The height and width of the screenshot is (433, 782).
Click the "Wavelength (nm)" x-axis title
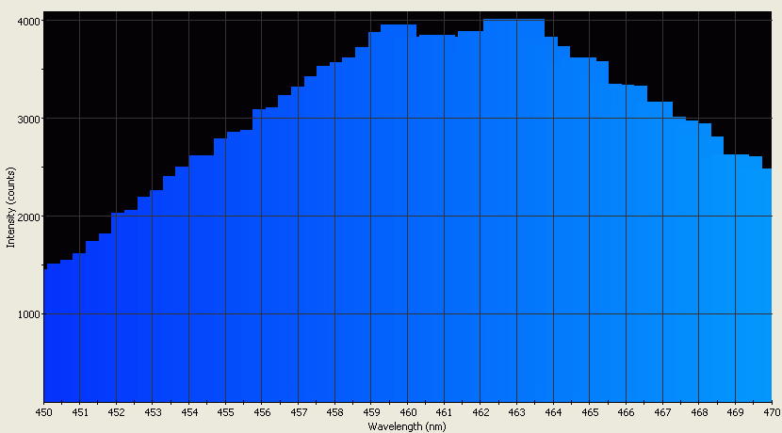click(x=407, y=426)
